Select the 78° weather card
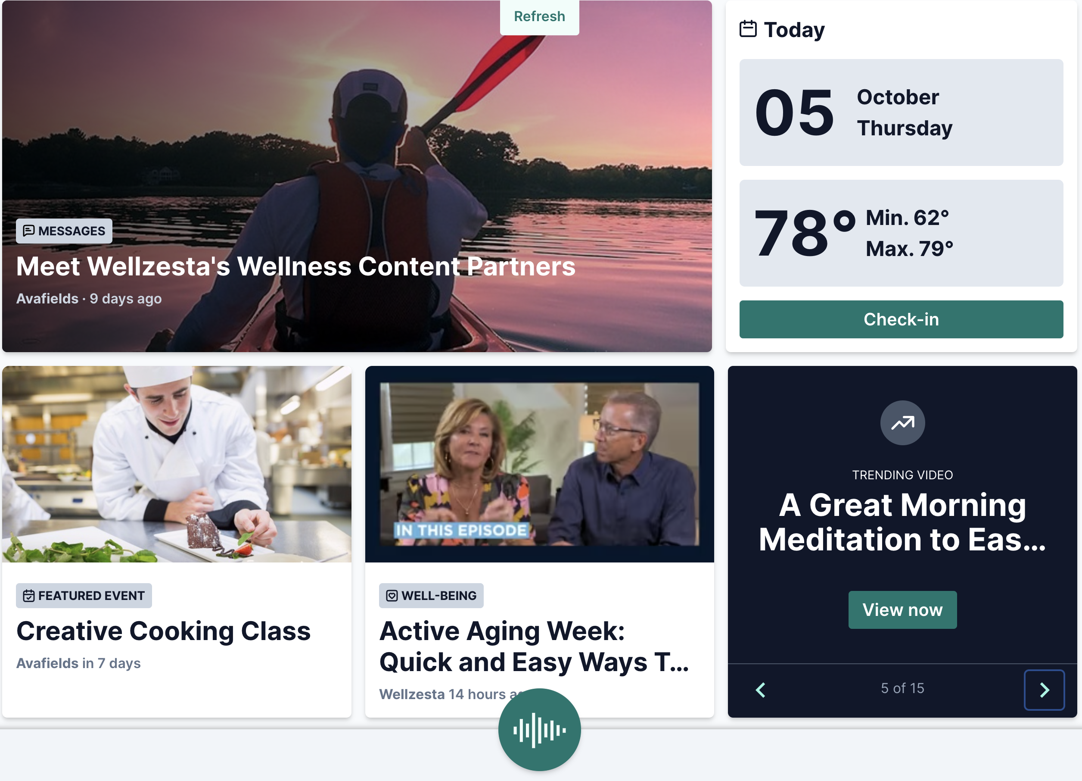The image size is (1082, 781). pos(901,234)
